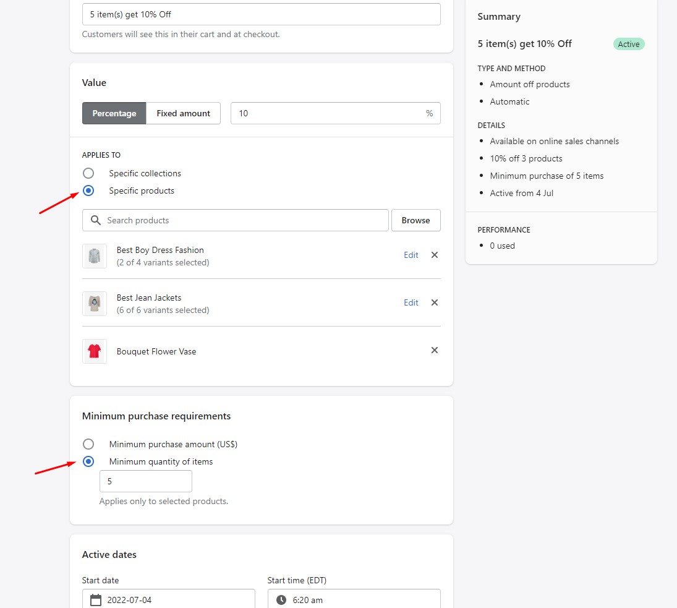The image size is (677, 608).
Task: Click '5 item(s) get 10% Off' summary heading
Action: click(524, 44)
